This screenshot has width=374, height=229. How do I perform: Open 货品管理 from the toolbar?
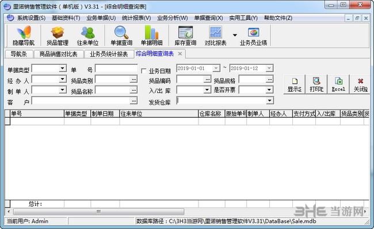pyautogui.click(x=57, y=36)
